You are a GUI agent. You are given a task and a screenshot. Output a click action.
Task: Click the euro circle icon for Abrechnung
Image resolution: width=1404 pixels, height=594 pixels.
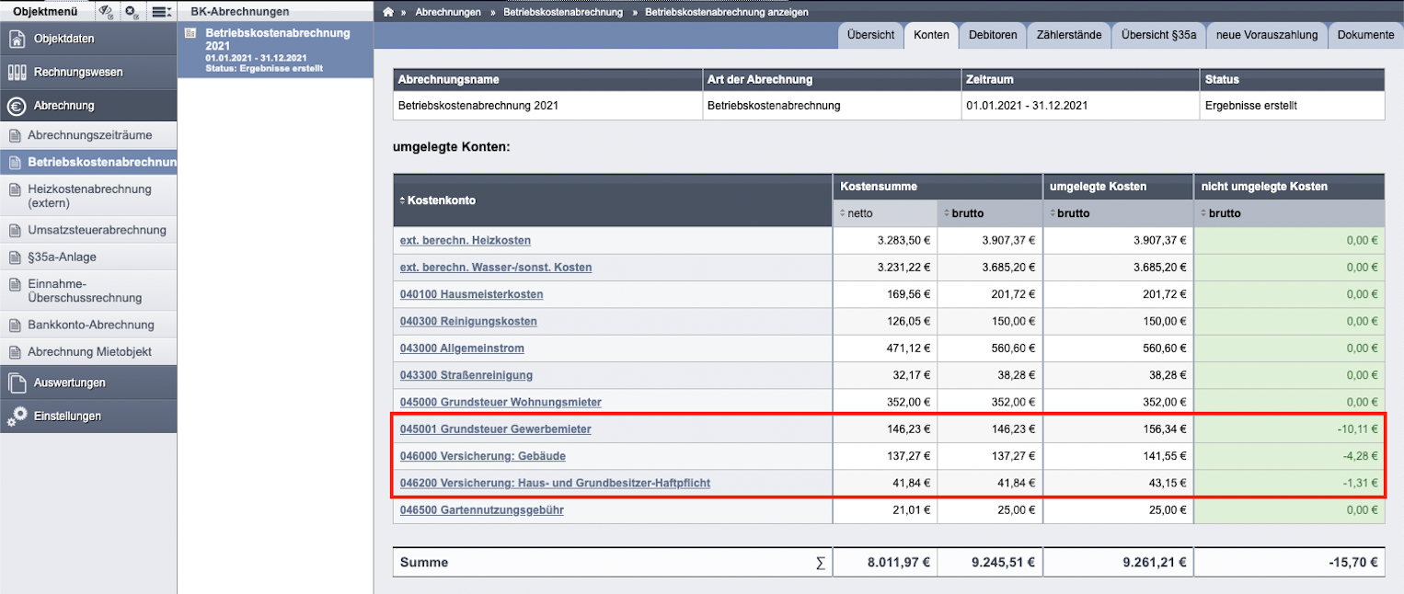point(17,106)
